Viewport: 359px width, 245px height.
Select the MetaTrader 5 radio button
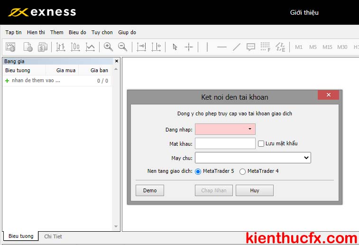coord(198,171)
